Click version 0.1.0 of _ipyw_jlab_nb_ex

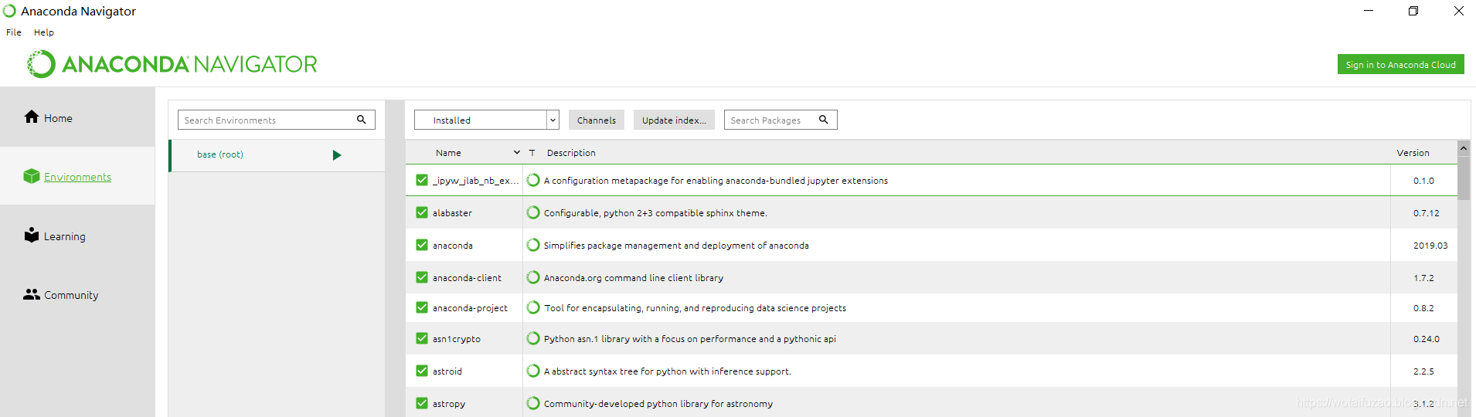point(1423,181)
